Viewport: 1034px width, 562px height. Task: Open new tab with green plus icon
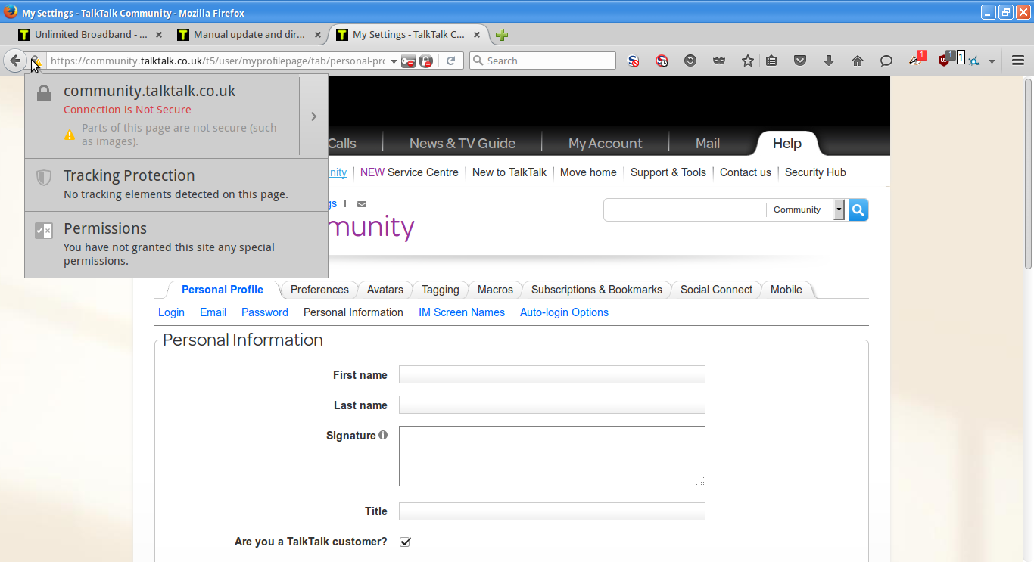501,35
